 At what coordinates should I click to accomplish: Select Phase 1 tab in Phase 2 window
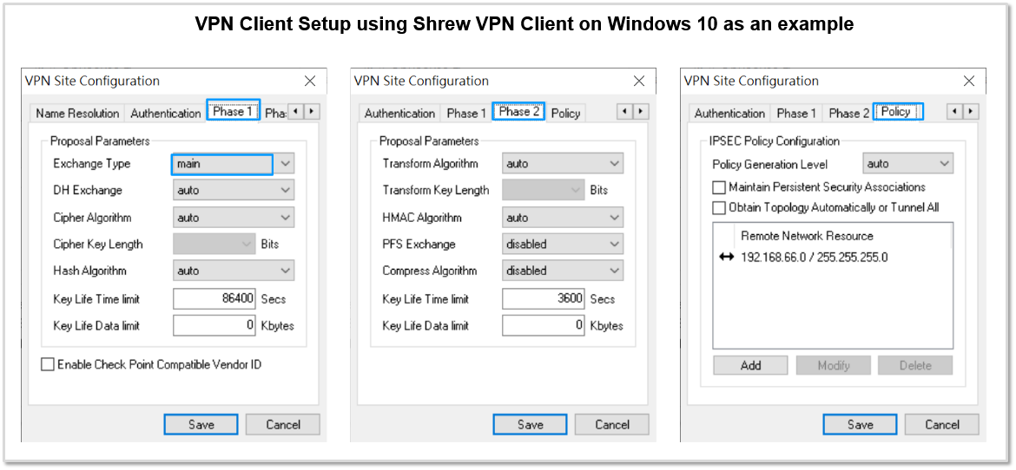click(466, 114)
